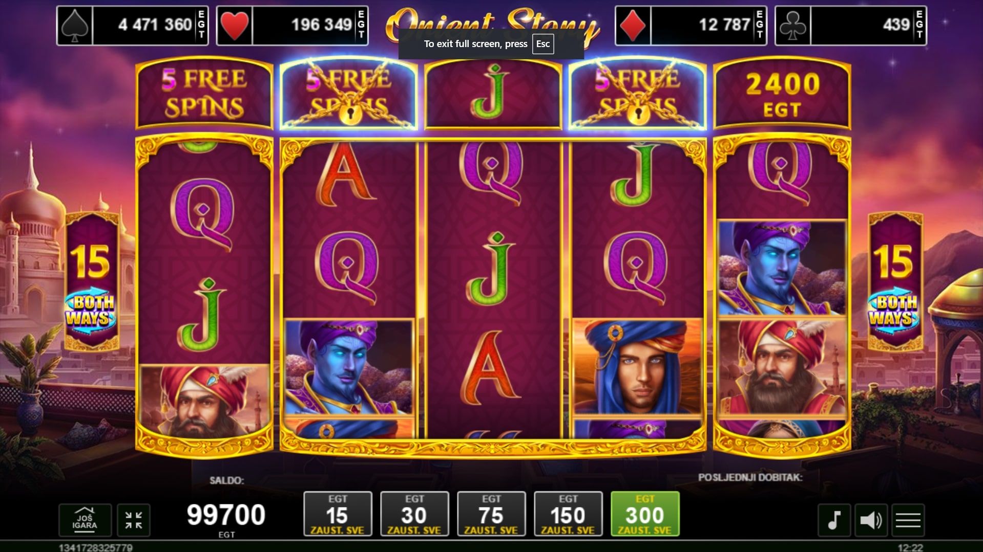Exit fullscreen with the collapse arrows icon
The width and height of the screenshot is (983, 552).
click(134, 520)
